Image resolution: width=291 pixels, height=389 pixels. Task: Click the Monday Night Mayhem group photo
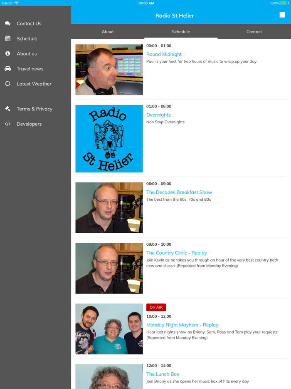click(x=109, y=329)
